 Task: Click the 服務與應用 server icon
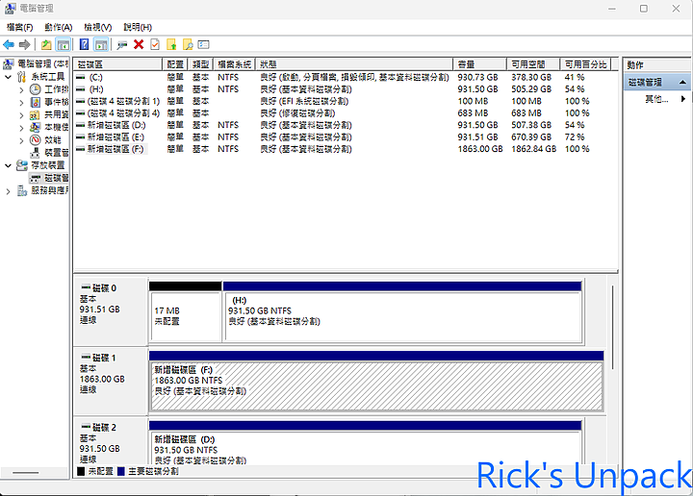[21, 190]
